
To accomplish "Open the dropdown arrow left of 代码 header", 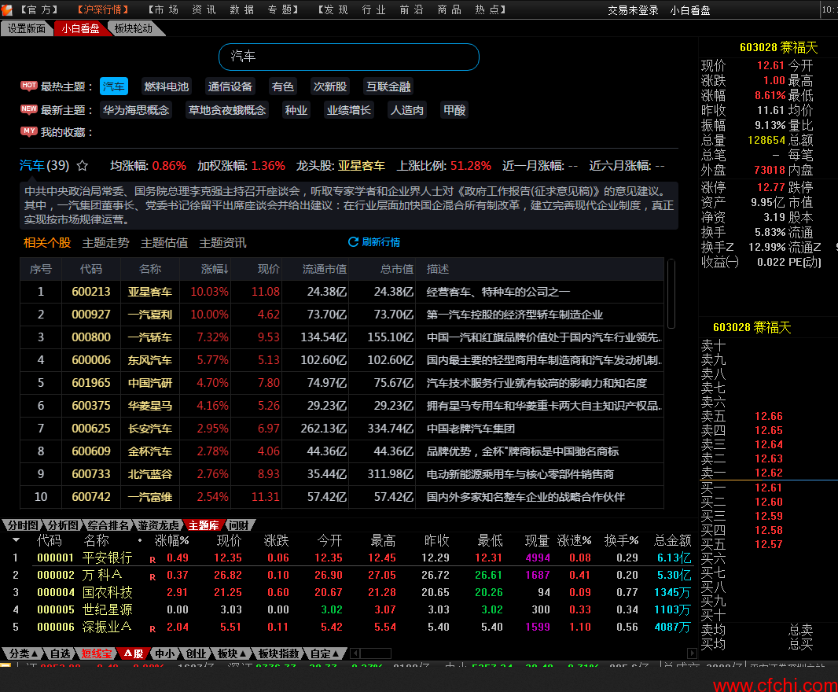I will (16, 540).
